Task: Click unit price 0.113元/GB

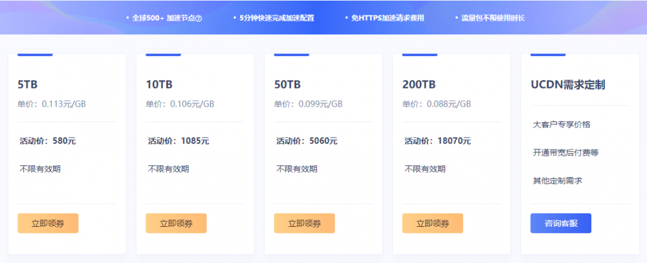Action: [64, 104]
